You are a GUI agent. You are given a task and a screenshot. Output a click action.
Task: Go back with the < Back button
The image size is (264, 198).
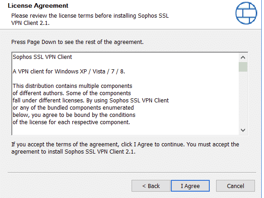tap(151, 186)
